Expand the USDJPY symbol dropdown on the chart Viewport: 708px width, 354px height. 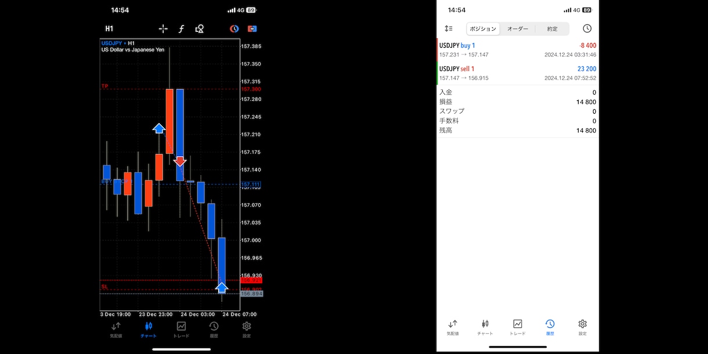(x=114, y=43)
